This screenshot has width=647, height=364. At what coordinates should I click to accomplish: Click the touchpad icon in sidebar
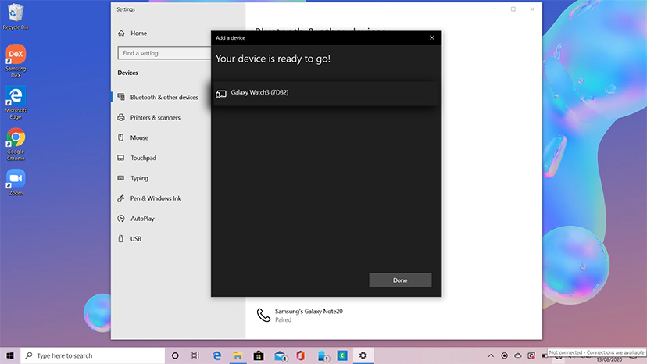point(121,158)
